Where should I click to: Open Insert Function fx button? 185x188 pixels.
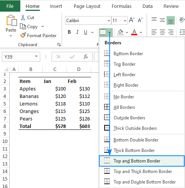tap(86, 57)
